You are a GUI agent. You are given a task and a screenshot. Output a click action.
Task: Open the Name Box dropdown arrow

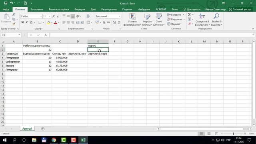pyautogui.click(x=19, y=35)
